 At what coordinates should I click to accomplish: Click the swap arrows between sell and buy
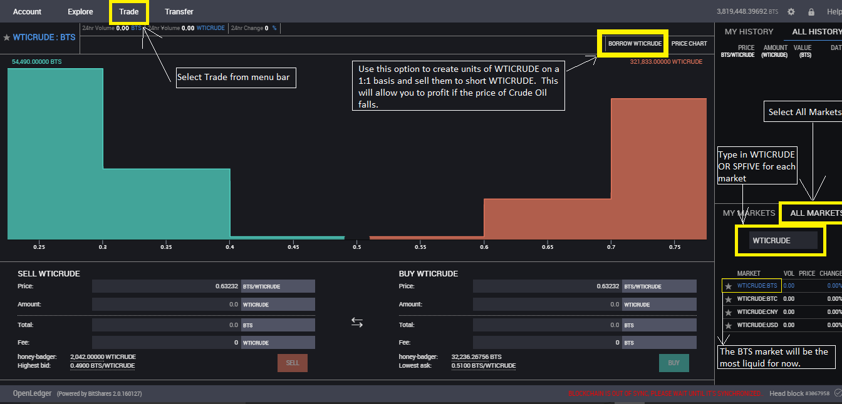coord(357,322)
